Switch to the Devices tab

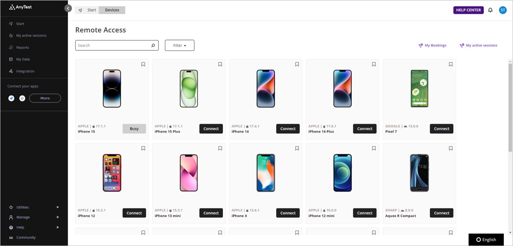112,10
